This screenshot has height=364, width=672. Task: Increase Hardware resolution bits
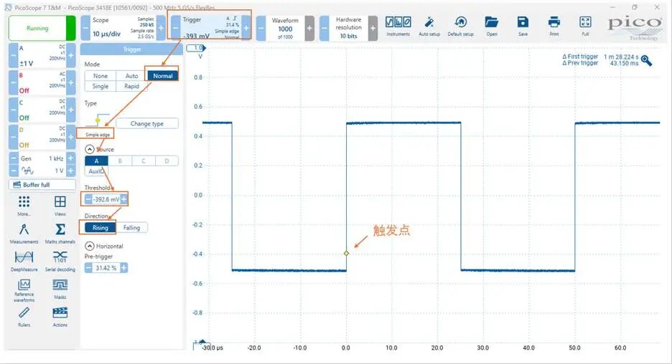tap(373, 28)
